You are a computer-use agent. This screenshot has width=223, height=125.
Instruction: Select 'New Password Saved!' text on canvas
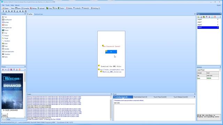111,46
